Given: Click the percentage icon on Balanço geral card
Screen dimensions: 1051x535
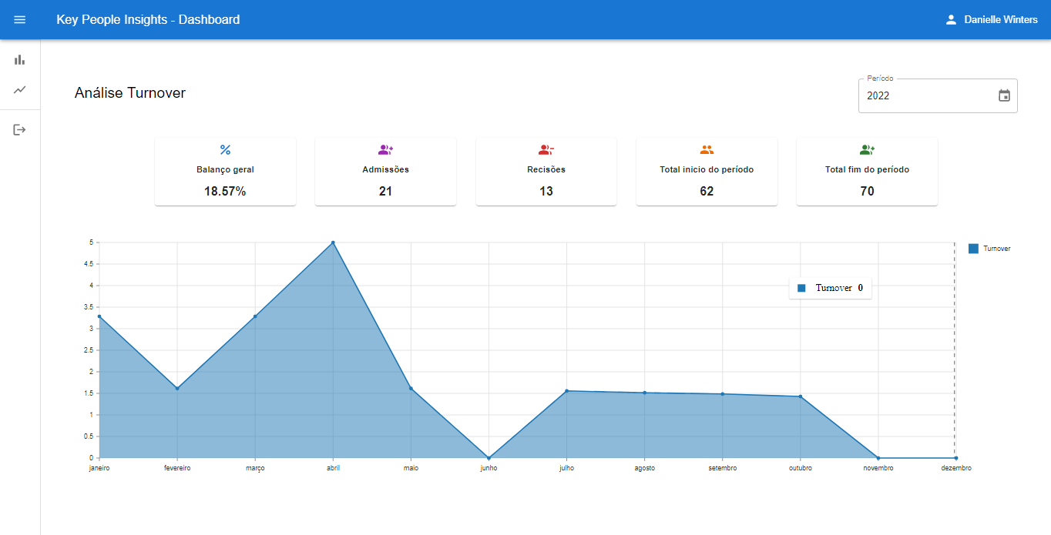Looking at the screenshot, I should tap(225, 149).
